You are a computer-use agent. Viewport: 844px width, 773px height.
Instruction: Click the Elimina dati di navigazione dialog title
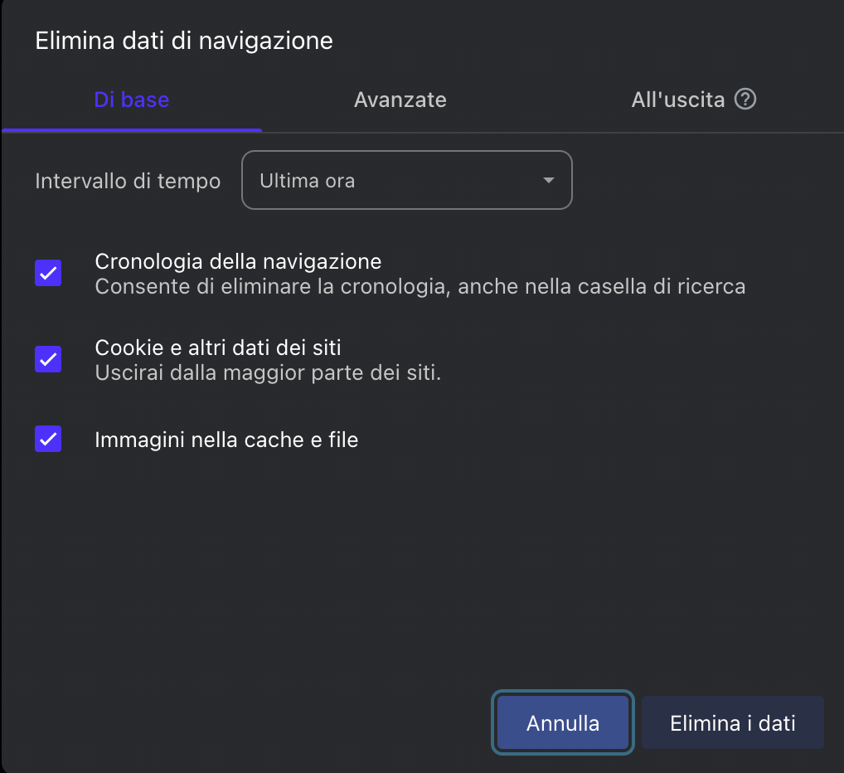click(x=183, y=40)
